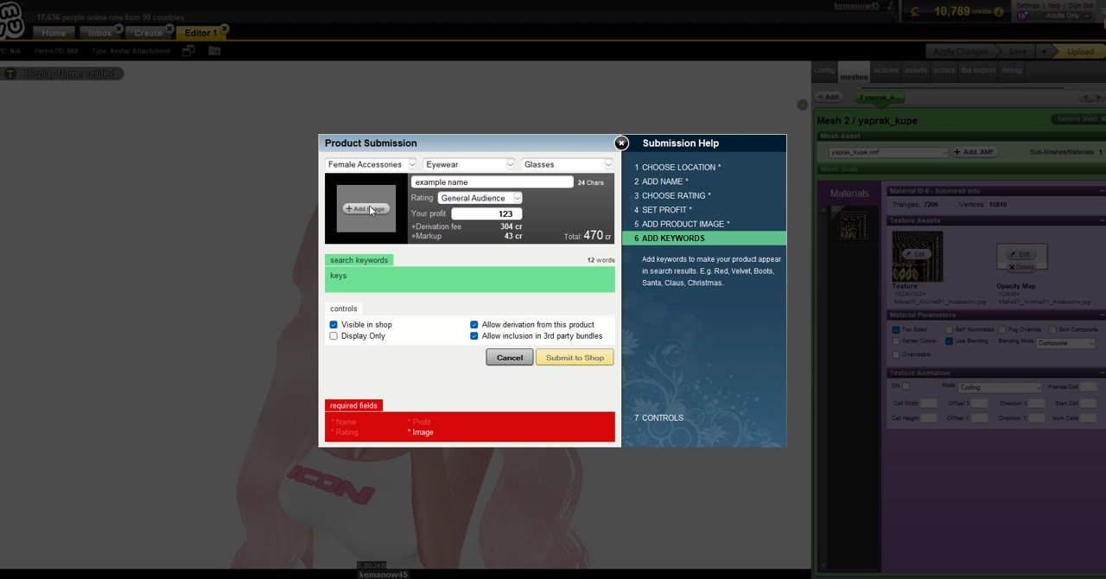Close the Create tab via its X
Screen dimensions: 1106x579
tap(170, 29)
